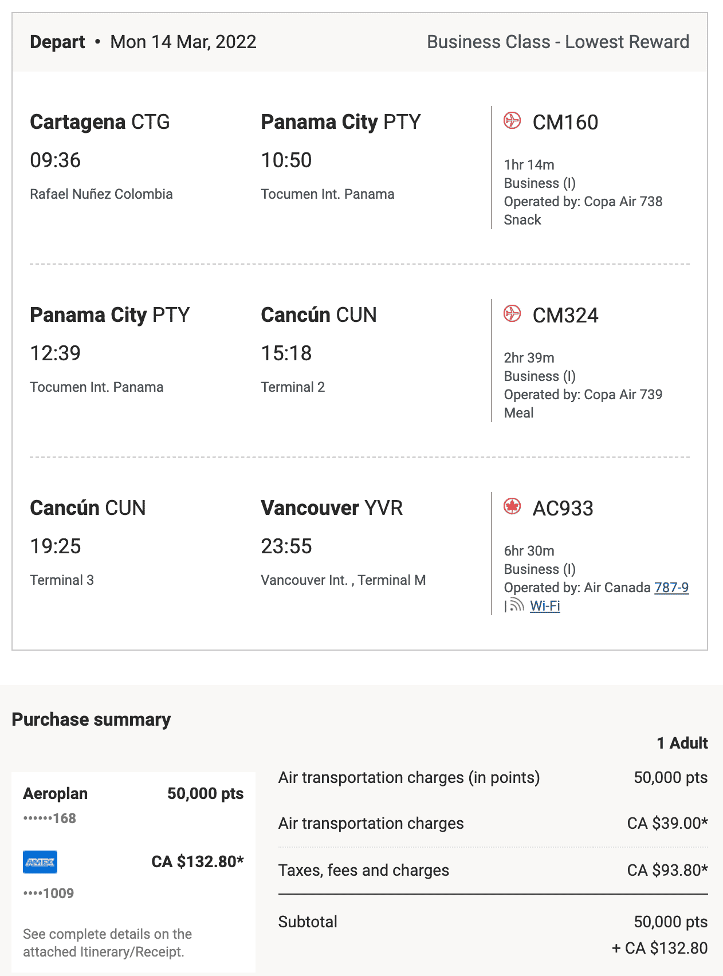723x976 pixels.
Task: Click the Depart Mon 14 Mar, 2022 header
Action: click(x=143, y=42)
